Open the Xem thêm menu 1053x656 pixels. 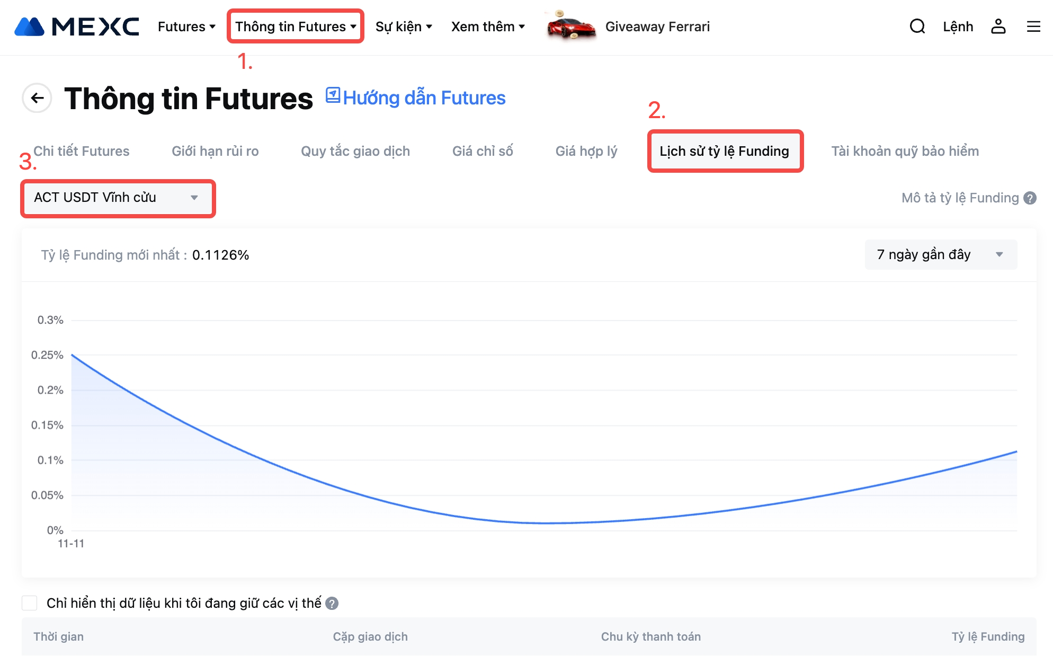(x=488, y=26)
